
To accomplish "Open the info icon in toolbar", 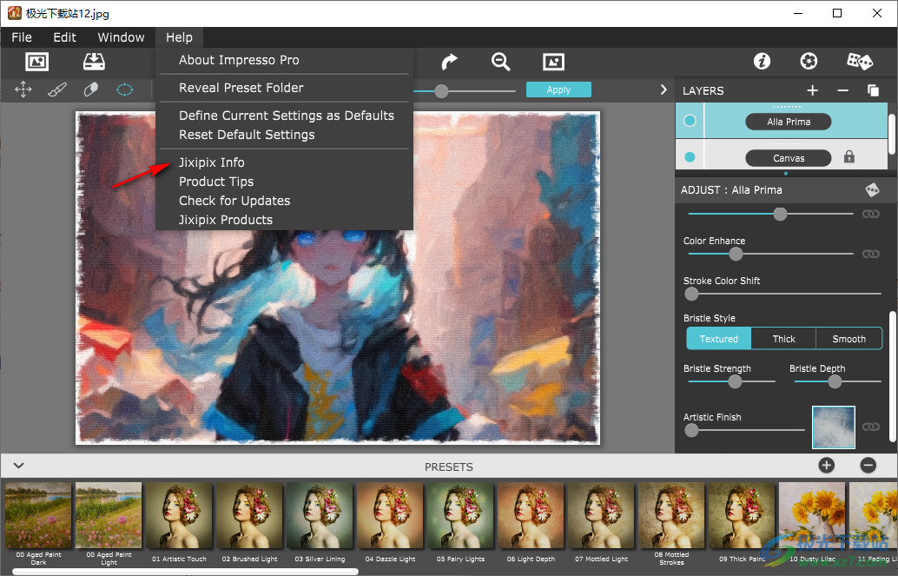I will pos(762,61).
